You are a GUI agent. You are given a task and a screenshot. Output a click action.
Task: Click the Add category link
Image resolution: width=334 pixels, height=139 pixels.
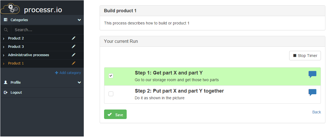(x=68, y=73)
